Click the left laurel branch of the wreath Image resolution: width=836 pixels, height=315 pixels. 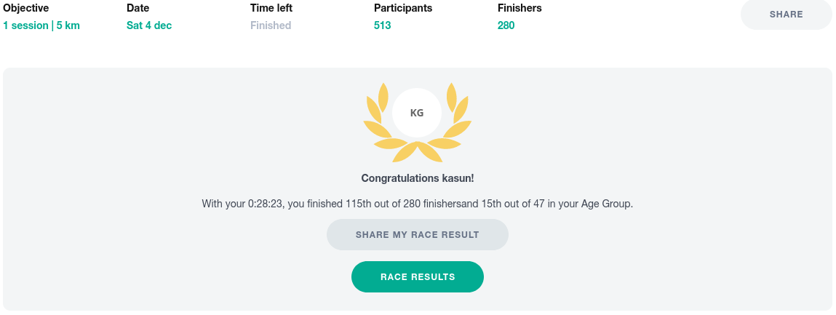(x=377, y=115)
